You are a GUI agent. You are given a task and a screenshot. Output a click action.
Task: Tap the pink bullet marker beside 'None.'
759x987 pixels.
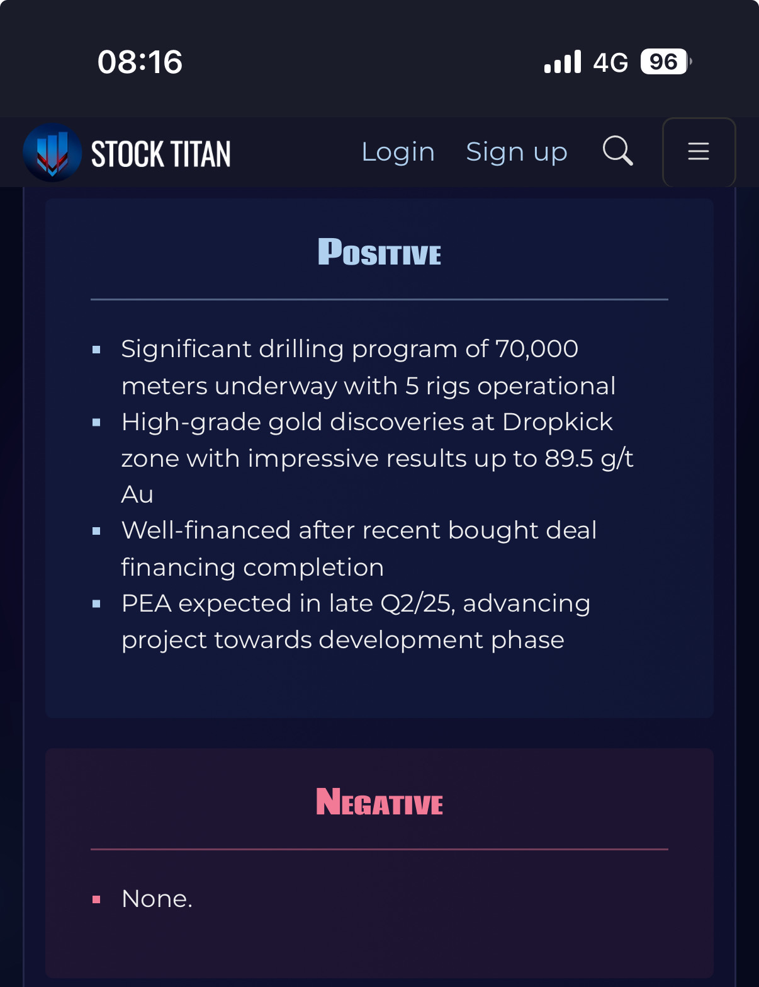[x=96, y=899]
